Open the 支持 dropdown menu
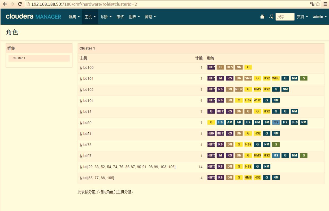Viewport: 329px width, 211px height. click(302, 17)
